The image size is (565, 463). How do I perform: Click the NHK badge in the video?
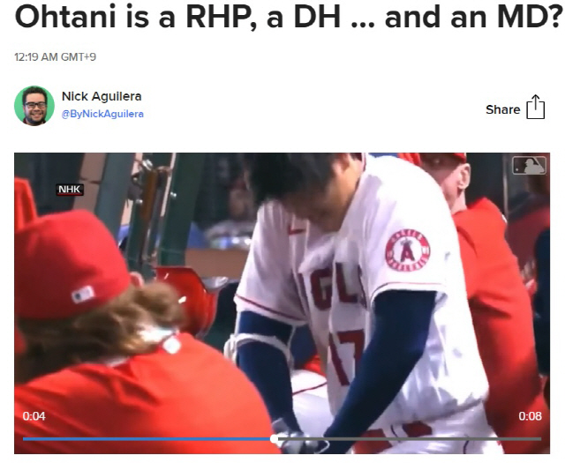point(70,190)
